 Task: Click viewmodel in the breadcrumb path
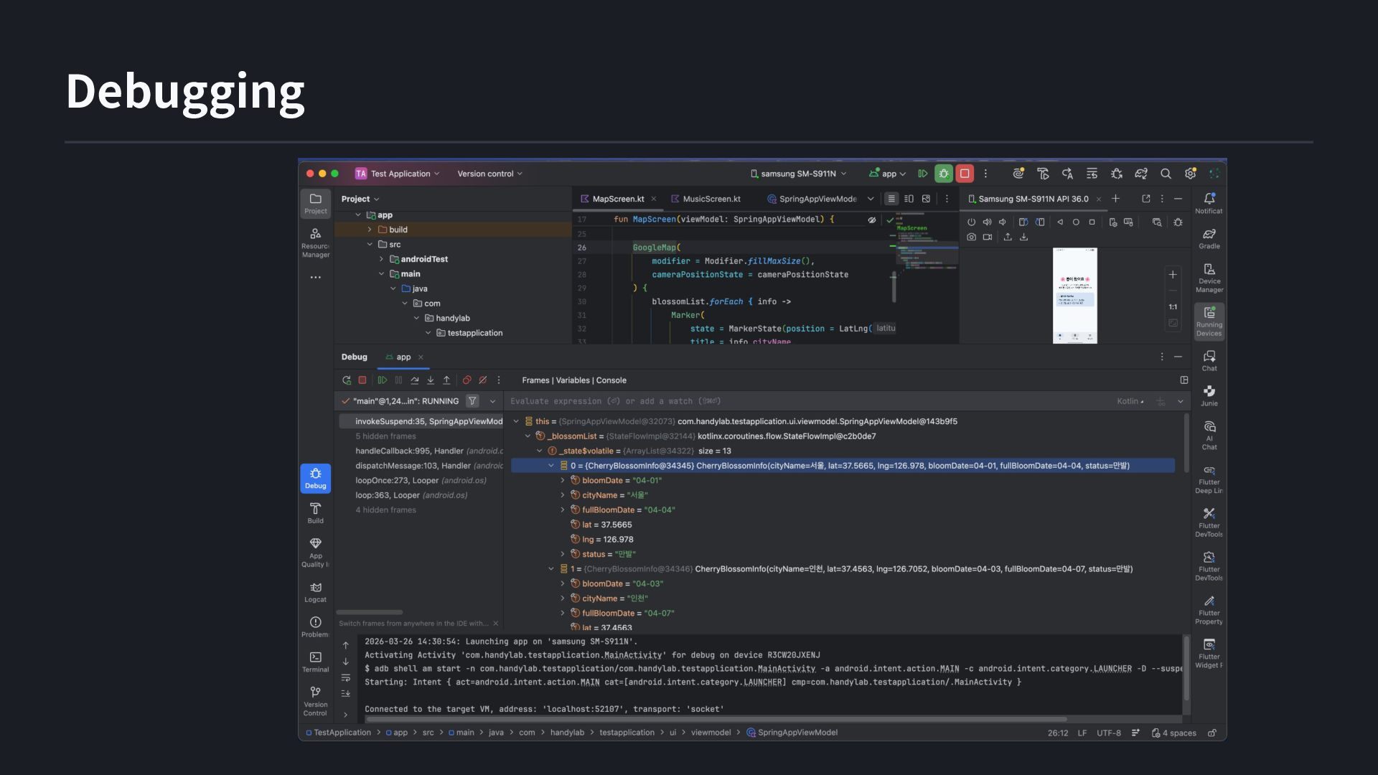click(711, 733)
